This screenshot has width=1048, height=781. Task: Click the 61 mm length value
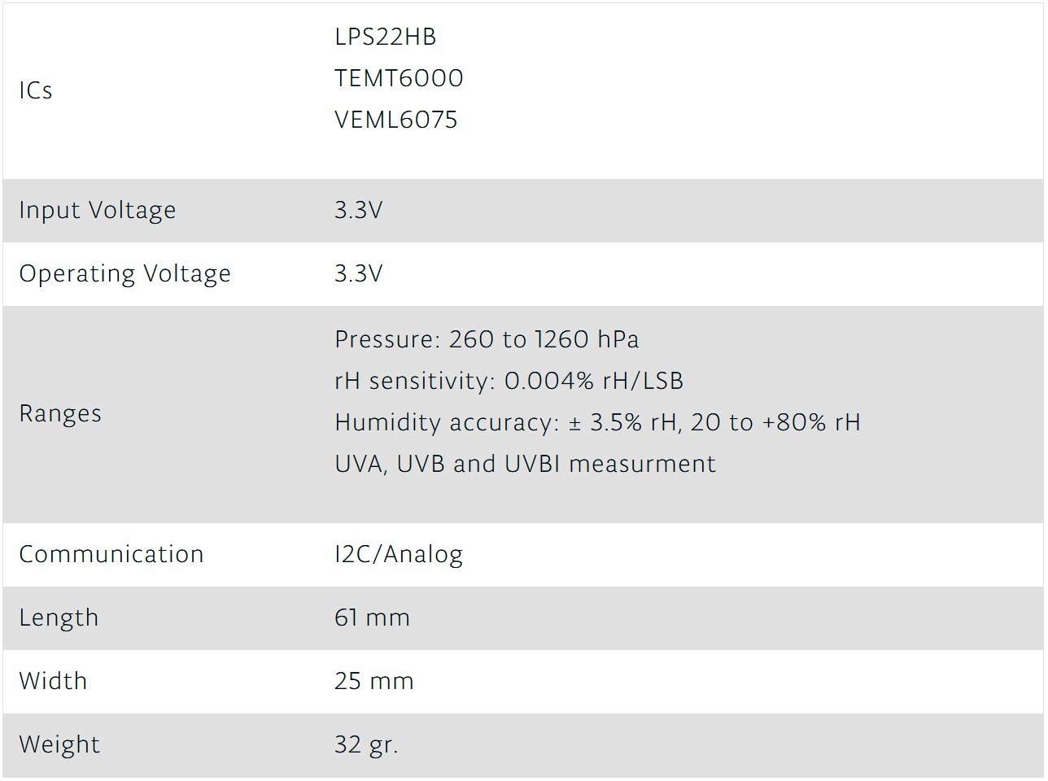[372, 617]
